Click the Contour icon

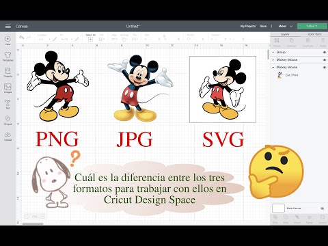[x=322, y=217]
